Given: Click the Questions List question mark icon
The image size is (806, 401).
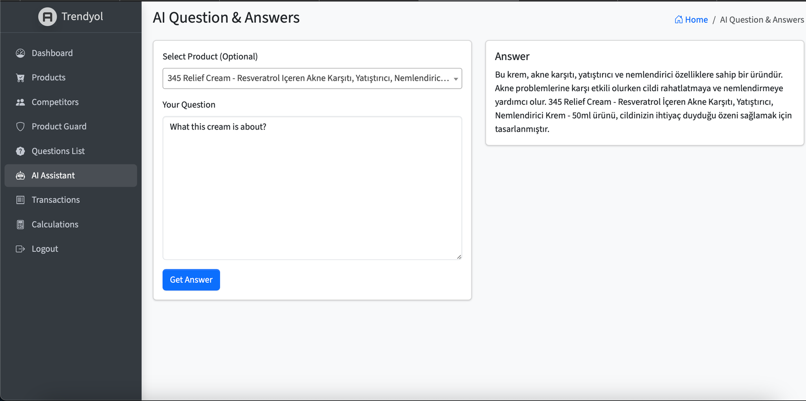Looking at the screenshot, I should [x=20, y=151].
